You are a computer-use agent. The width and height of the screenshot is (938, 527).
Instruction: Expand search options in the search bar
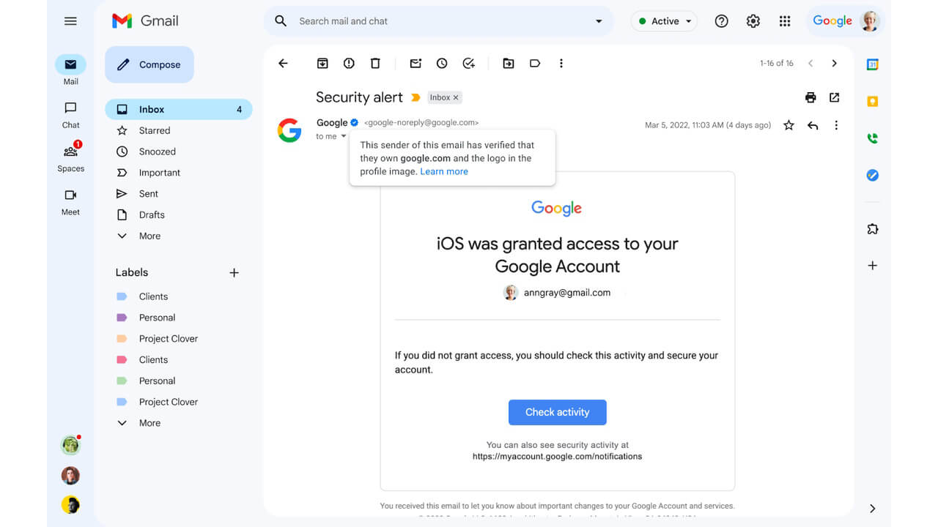click(x=598, y=21)
